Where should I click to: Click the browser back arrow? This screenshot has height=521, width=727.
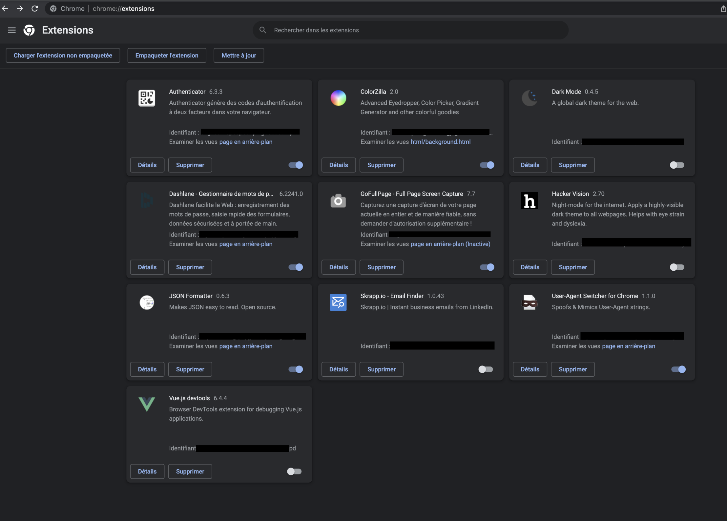tap(5, 9)
